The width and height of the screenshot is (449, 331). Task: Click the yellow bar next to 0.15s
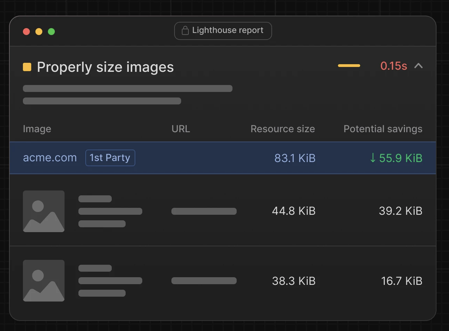pos(349,66)
